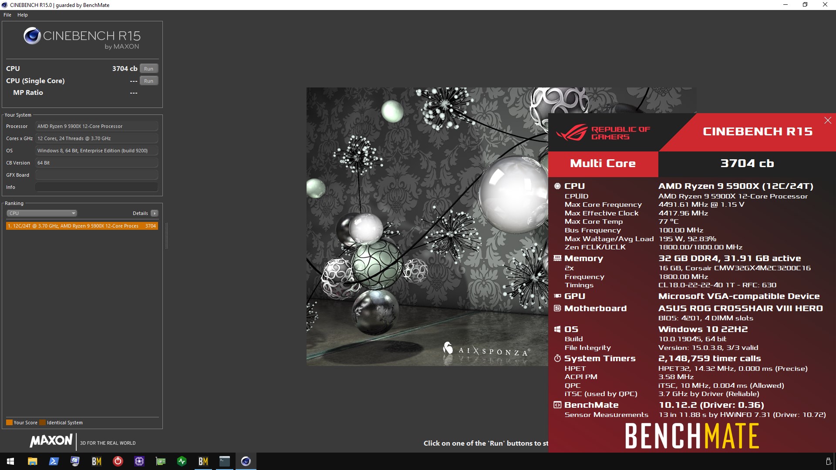The image size is (836, 470).
Task: Click the Windows 10 22H2 text
Action: tap(703, 329)
